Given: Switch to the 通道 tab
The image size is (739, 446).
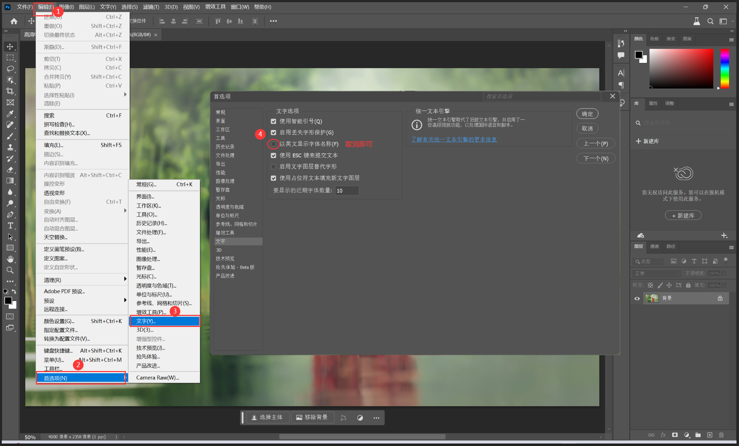Looking at the screenshot, I should [x=654, y=246].
